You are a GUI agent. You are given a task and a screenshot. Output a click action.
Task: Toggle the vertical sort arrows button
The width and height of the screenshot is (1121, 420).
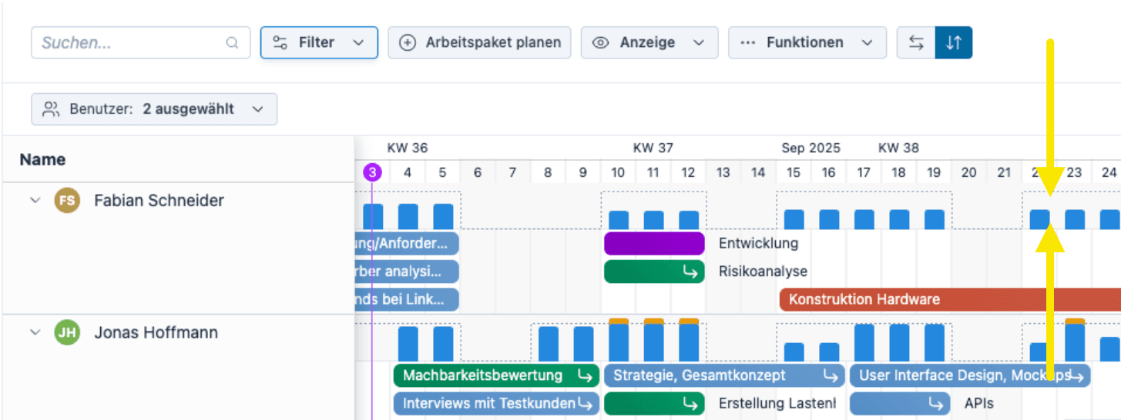[x=954, y=43]
